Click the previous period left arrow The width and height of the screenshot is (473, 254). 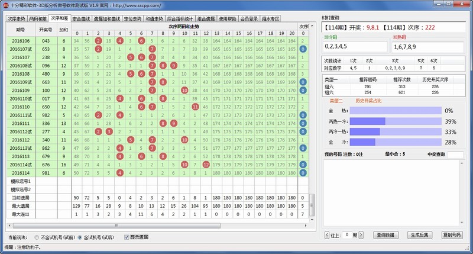tap(326, 235)
